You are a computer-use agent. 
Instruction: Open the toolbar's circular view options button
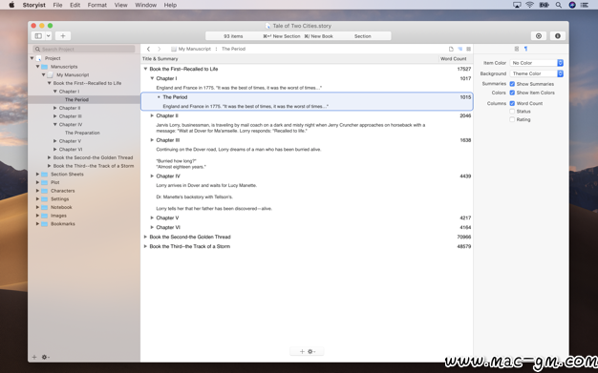pos(539,36)
